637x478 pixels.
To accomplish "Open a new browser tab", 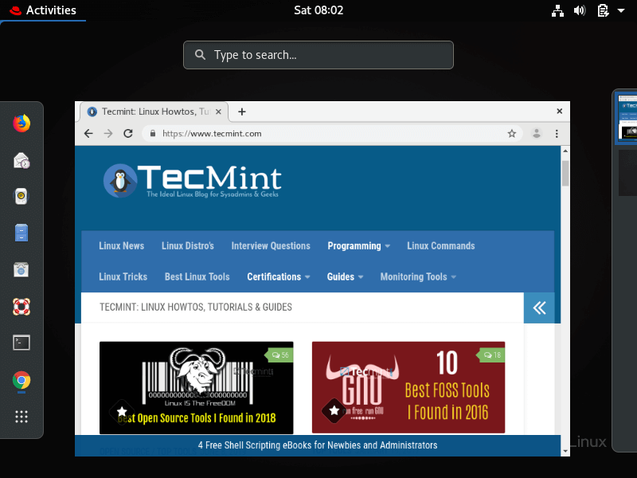I will [242, 112].
